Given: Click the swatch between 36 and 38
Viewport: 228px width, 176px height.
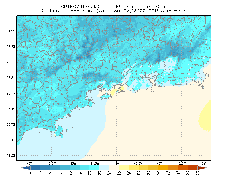Looking at the screenshot, I should click(193, 168).
